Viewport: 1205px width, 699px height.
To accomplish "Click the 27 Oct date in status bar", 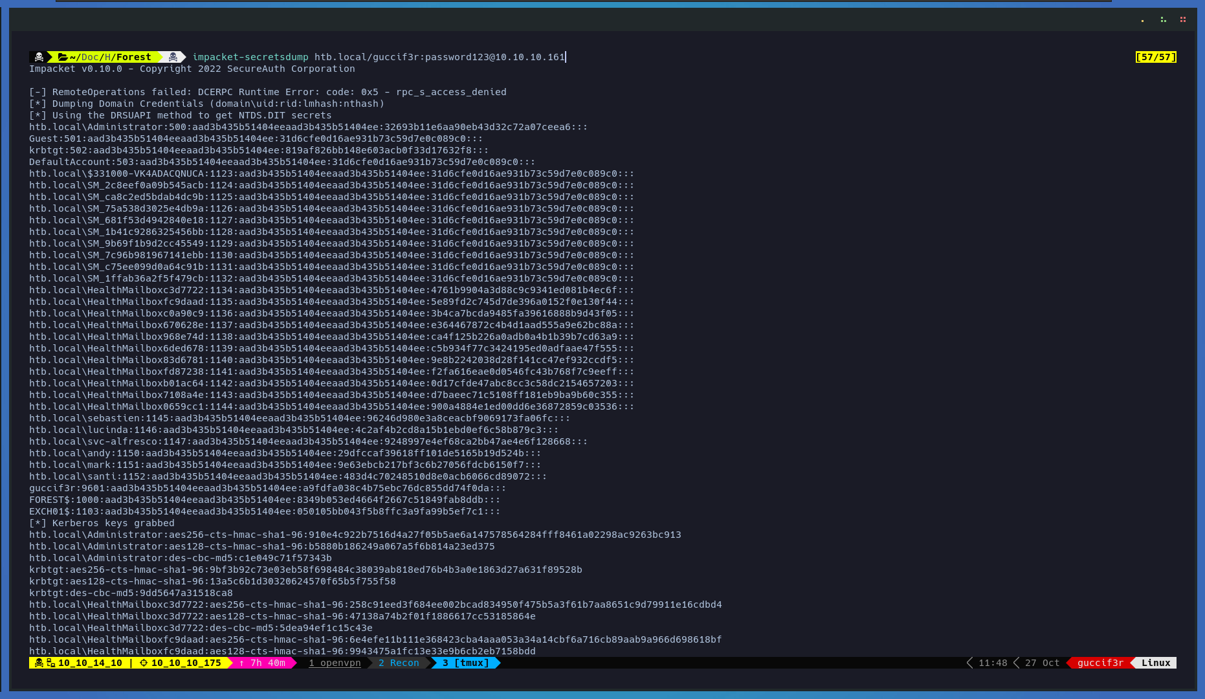I will 1043,663.
